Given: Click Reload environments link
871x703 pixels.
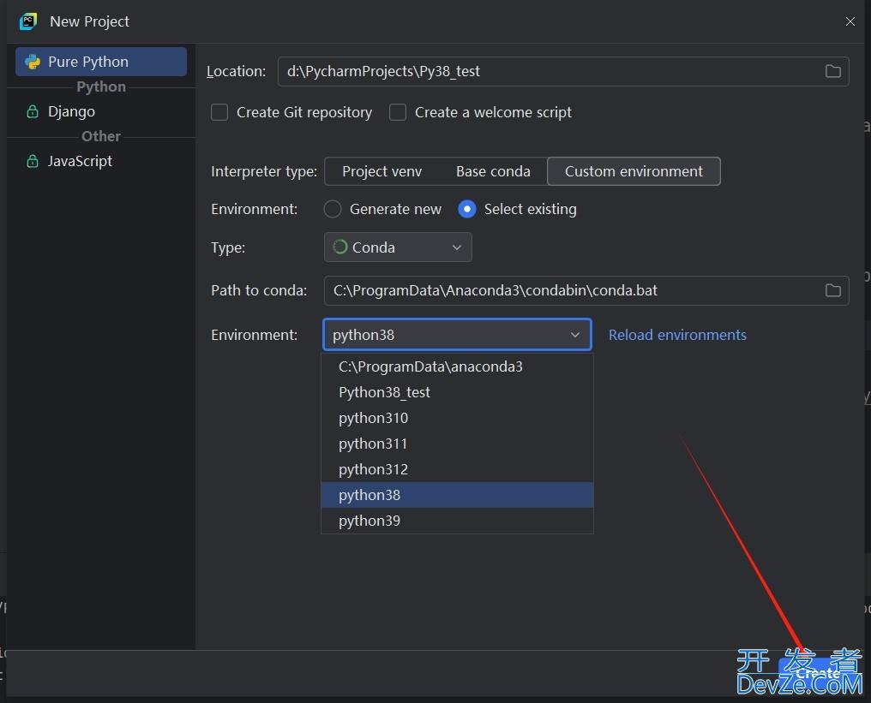Looking at the screenshot, I should (x=677, y=335).
